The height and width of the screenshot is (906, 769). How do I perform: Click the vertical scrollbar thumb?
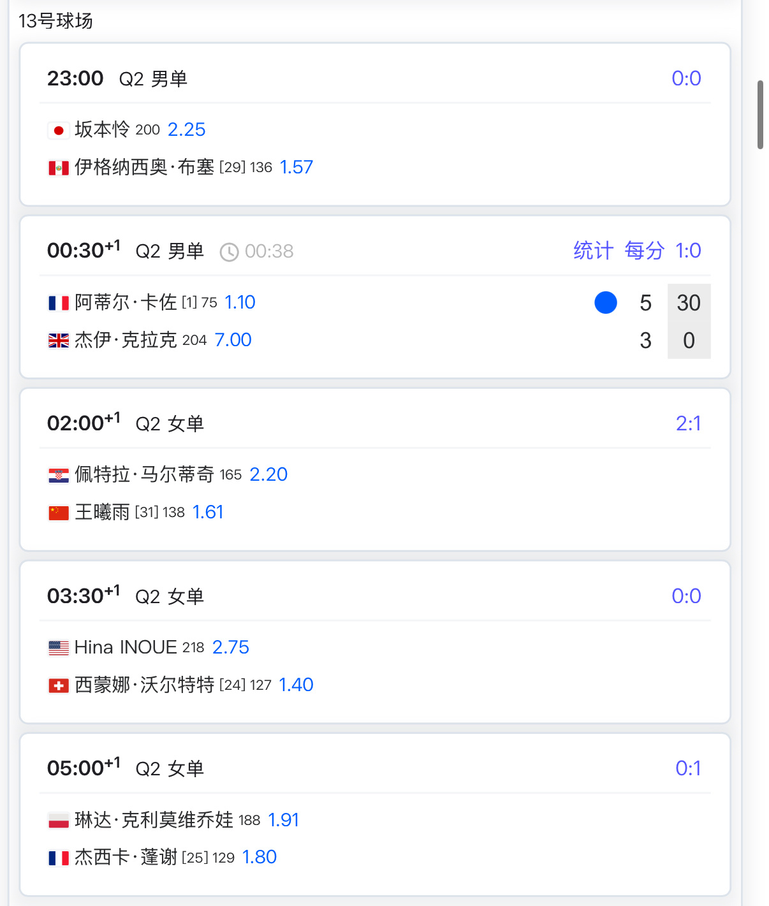pyautogui.click(x=760, y=115)
